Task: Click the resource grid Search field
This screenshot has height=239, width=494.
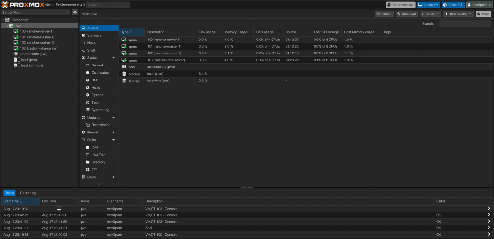Action: coord(465,24)
